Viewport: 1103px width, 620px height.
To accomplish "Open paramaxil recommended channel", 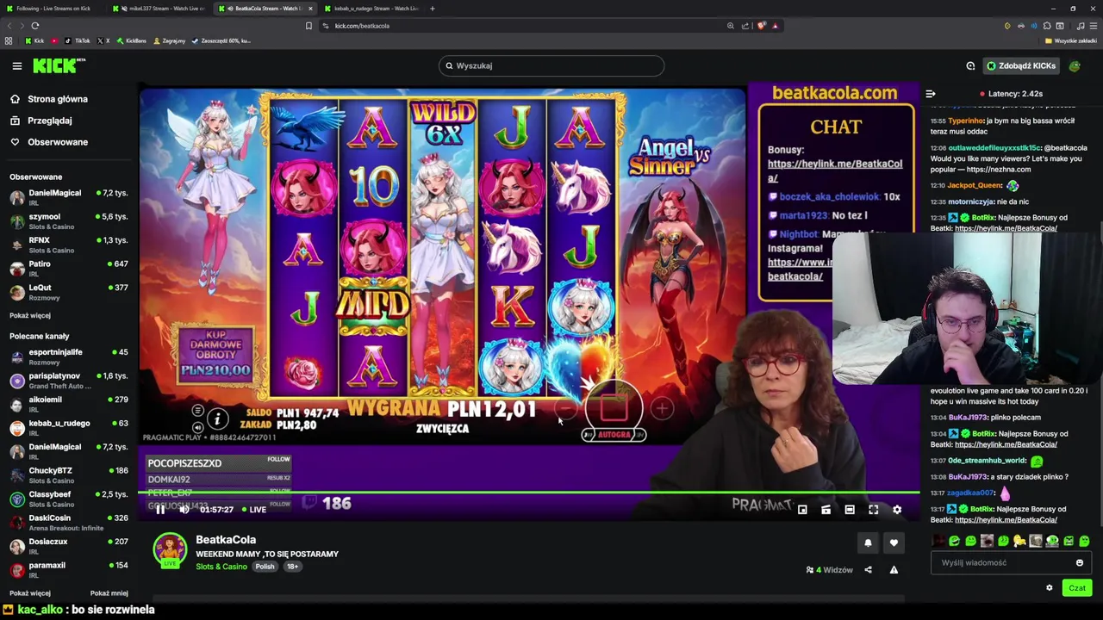I will (x=69, y=569).
